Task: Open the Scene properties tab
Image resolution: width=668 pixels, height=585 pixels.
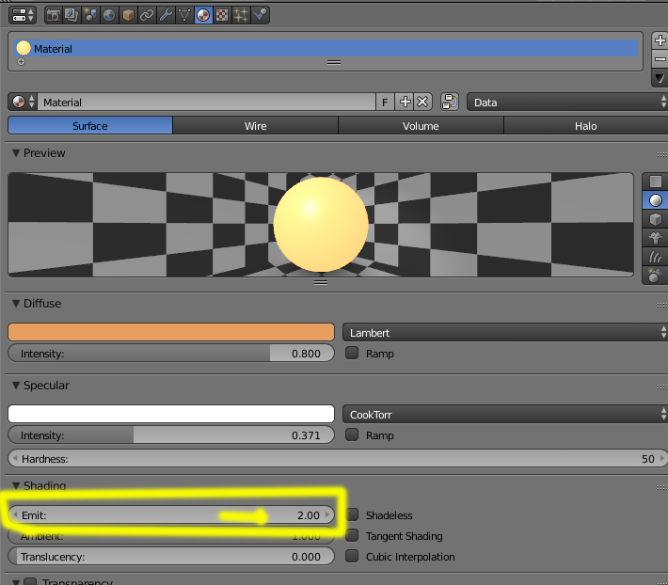Action: pos(90,15)
